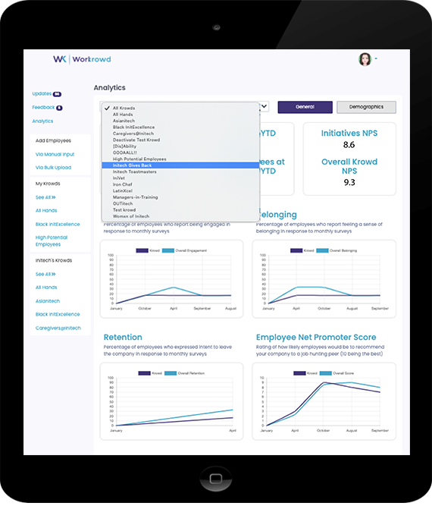
Task: Click the Overall Krowd NPS value 9.3
Action: pyautogui.click(x=349, y=183)
